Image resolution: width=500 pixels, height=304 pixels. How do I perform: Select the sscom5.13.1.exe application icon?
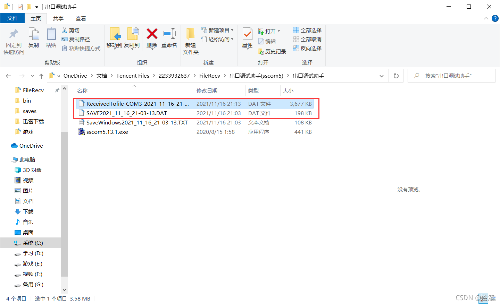81,132
